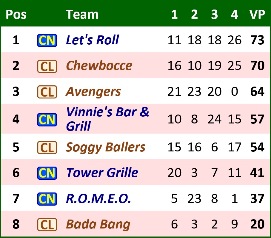
Task: Select the Avengers team name
Action: click(93, 92)
